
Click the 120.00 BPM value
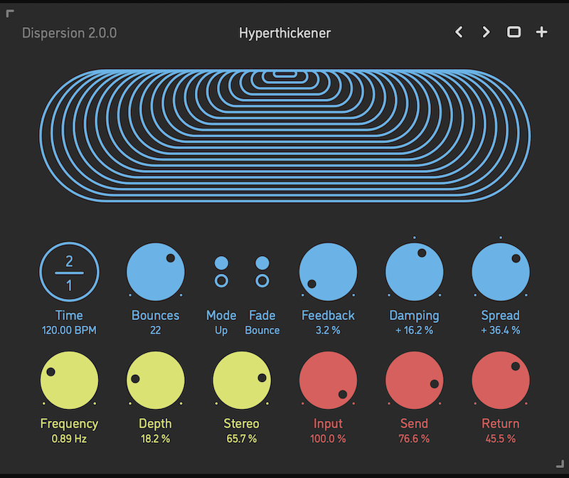[69, 331]
